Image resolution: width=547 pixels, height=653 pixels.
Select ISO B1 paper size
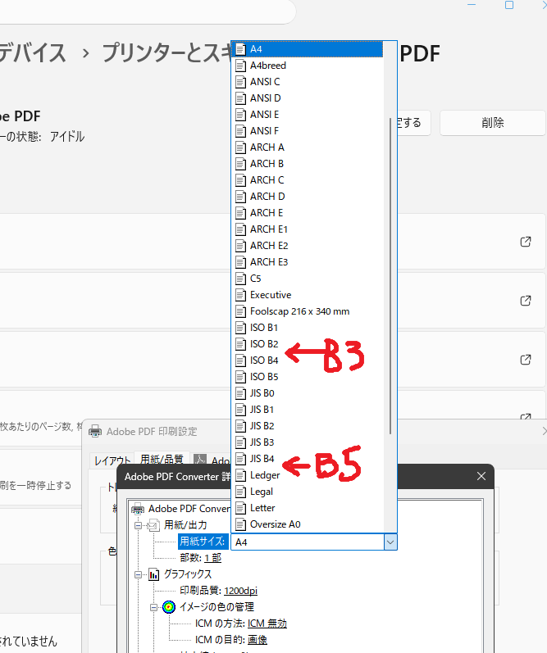(308, 328)
